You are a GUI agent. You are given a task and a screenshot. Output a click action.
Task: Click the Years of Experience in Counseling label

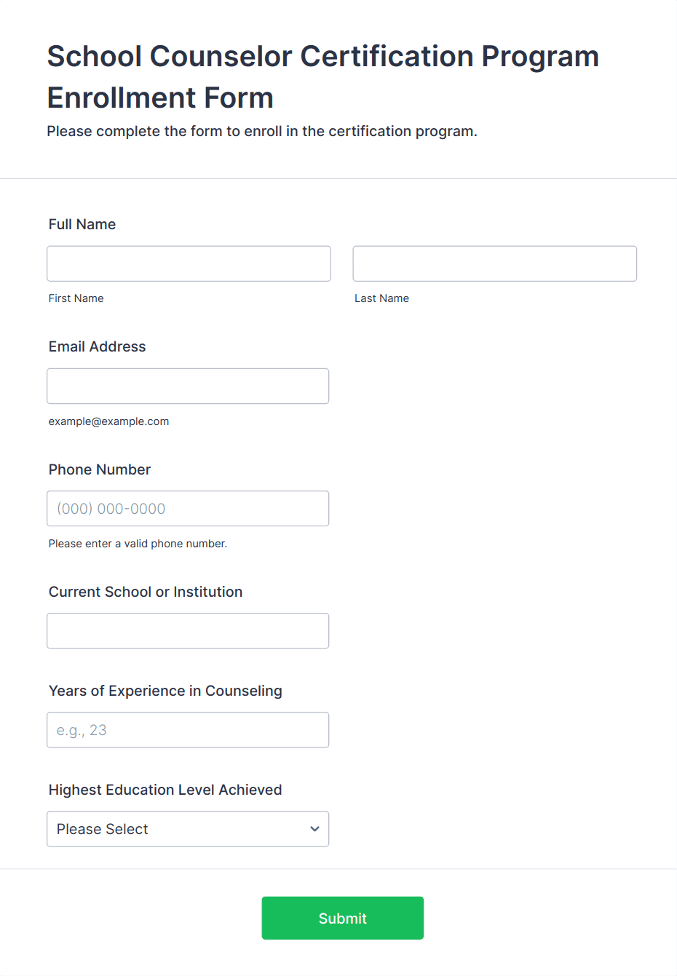pyautogui.click(x=165, y=691)
